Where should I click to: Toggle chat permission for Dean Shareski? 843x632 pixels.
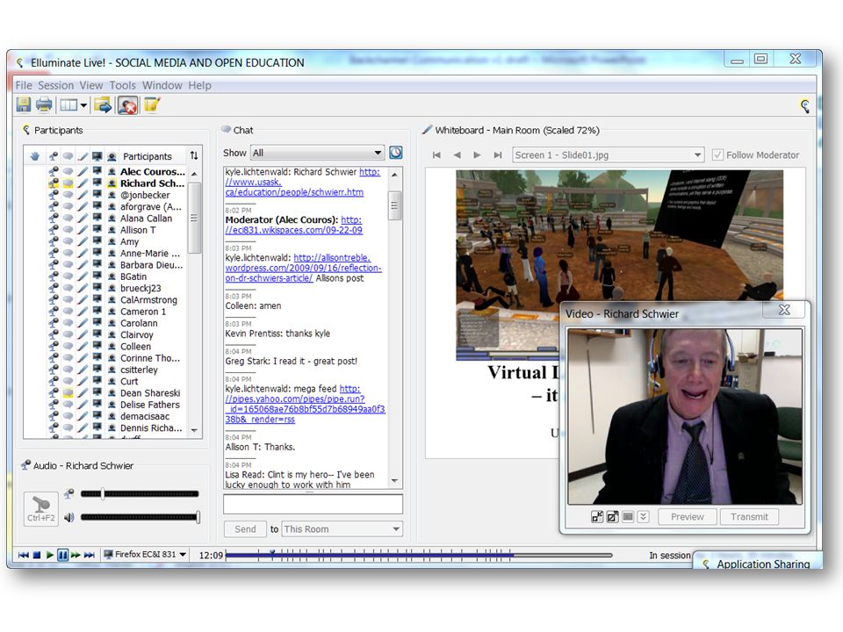tap(68, 393)
